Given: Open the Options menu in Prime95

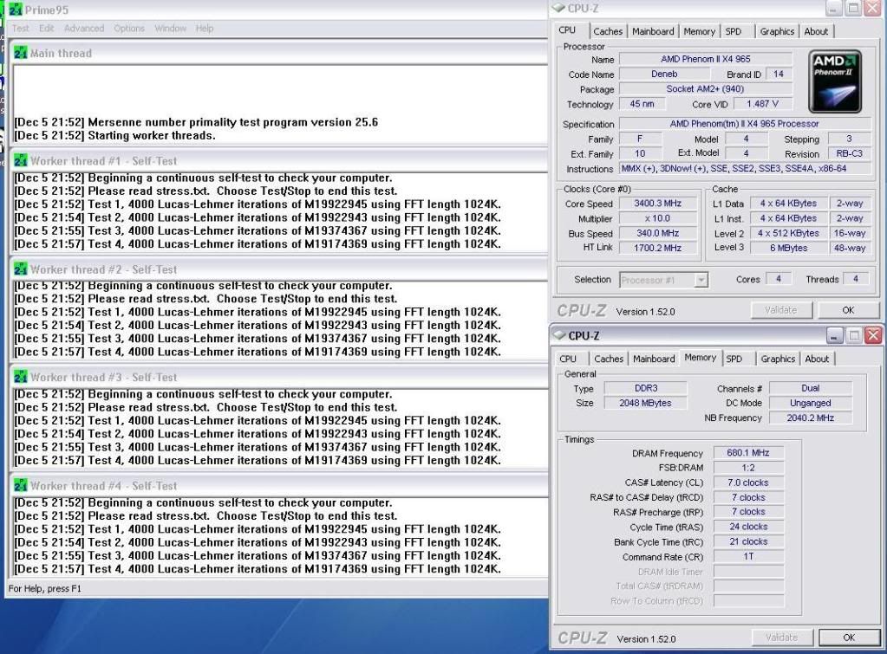Looking at the screenshot, I should (129, 29).
